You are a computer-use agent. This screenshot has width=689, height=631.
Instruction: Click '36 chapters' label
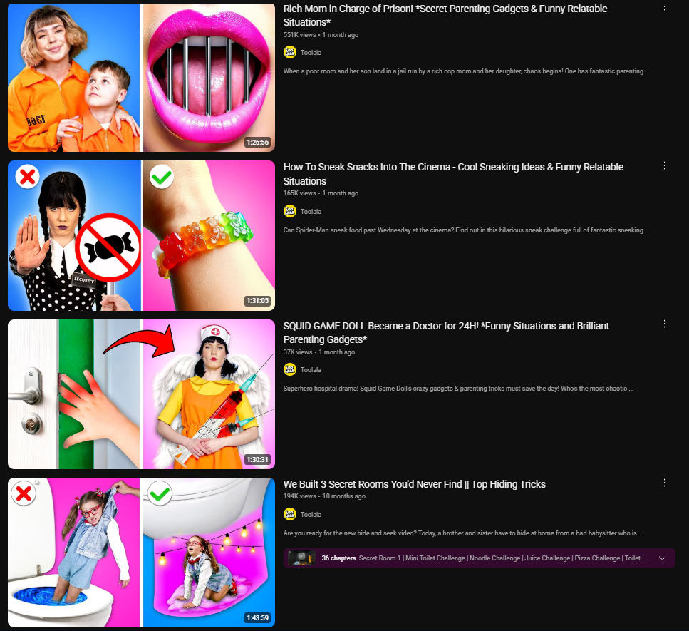point(338,558)
